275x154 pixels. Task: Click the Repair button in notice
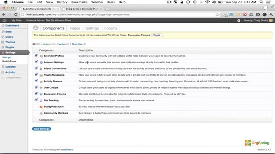click(x=157, y=35)
